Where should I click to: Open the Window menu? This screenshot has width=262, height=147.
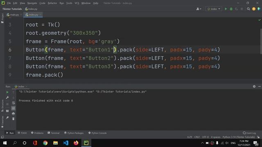coord(86,3)
